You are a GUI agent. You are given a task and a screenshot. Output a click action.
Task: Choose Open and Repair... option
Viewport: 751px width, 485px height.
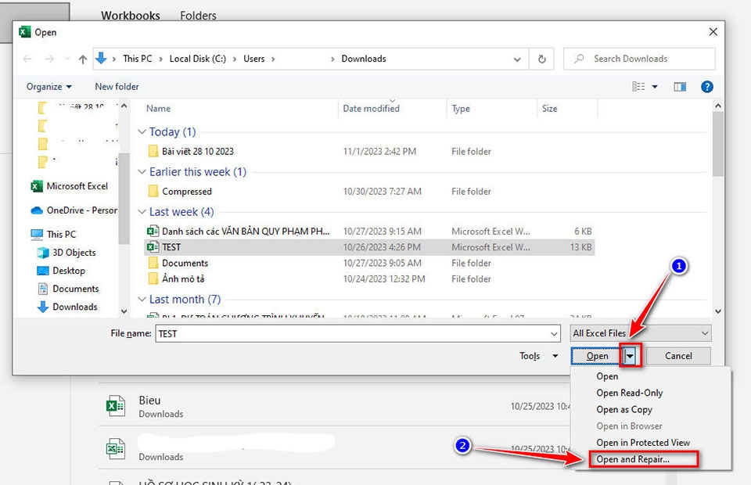pyautogui.click(x=633, y=459)
